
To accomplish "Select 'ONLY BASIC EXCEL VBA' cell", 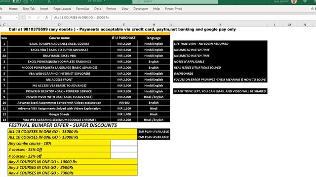I will pos(59,56).
